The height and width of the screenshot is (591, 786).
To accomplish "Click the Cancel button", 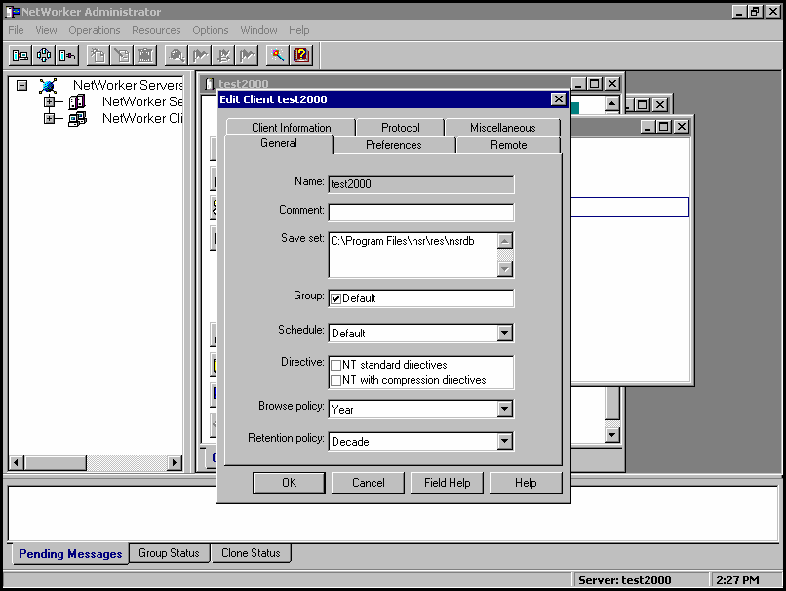I will 368,483.
